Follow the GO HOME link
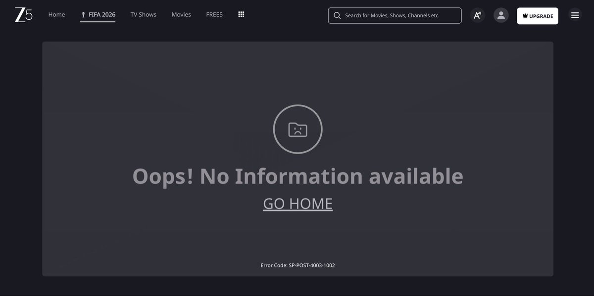Viewport: 594px width, 296px height. (x=297, y=203)
